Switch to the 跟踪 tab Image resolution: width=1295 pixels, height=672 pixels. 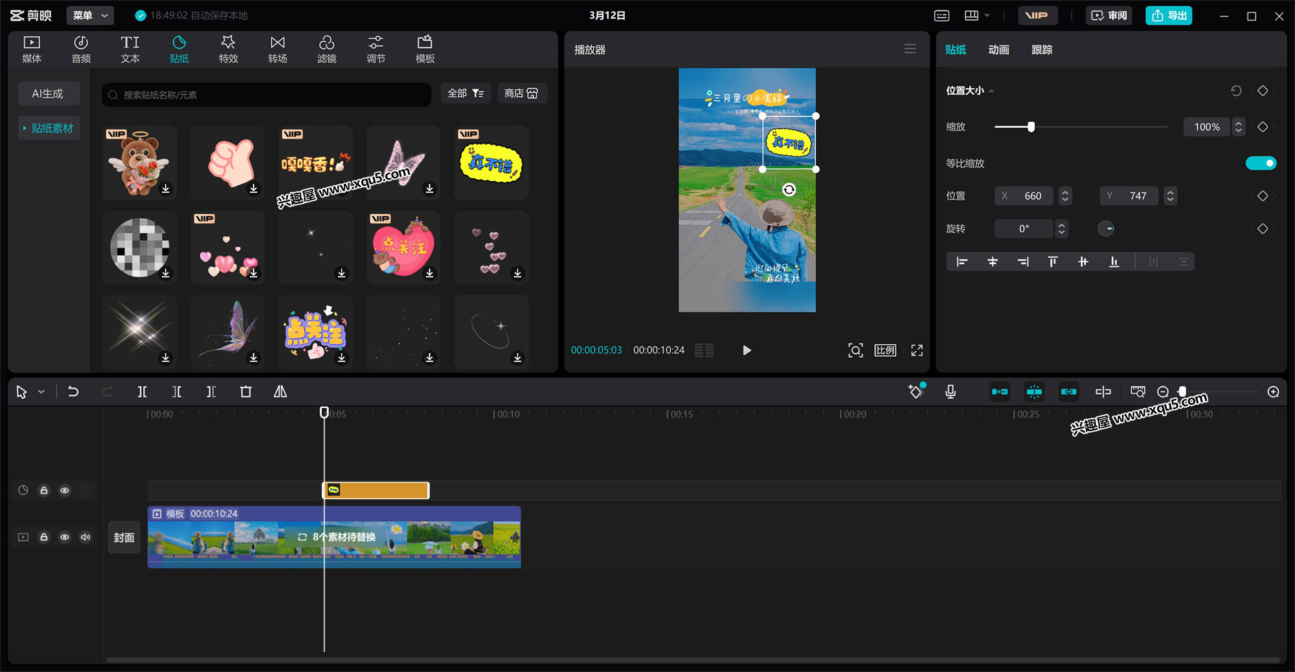tap(1041, 50)
